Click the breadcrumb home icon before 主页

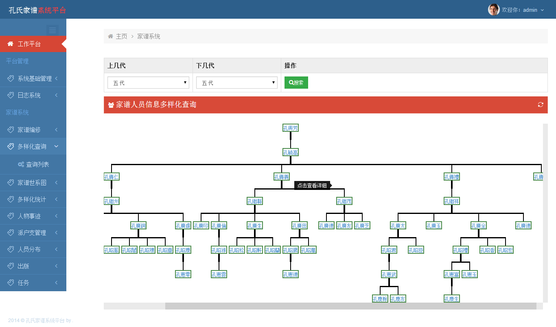coord(110,36)
